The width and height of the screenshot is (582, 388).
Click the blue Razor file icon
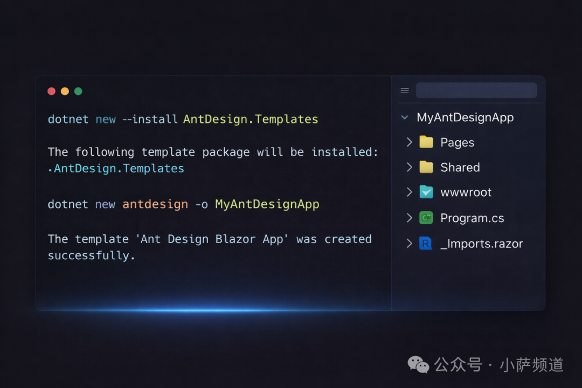(x=425, y=243)
